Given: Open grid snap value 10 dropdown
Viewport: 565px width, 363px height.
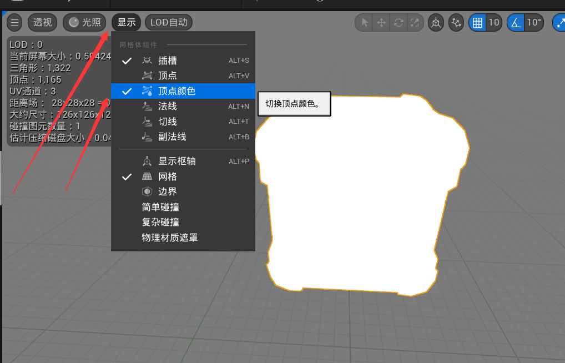Looking at the screenshot, I should click(493, 23).
